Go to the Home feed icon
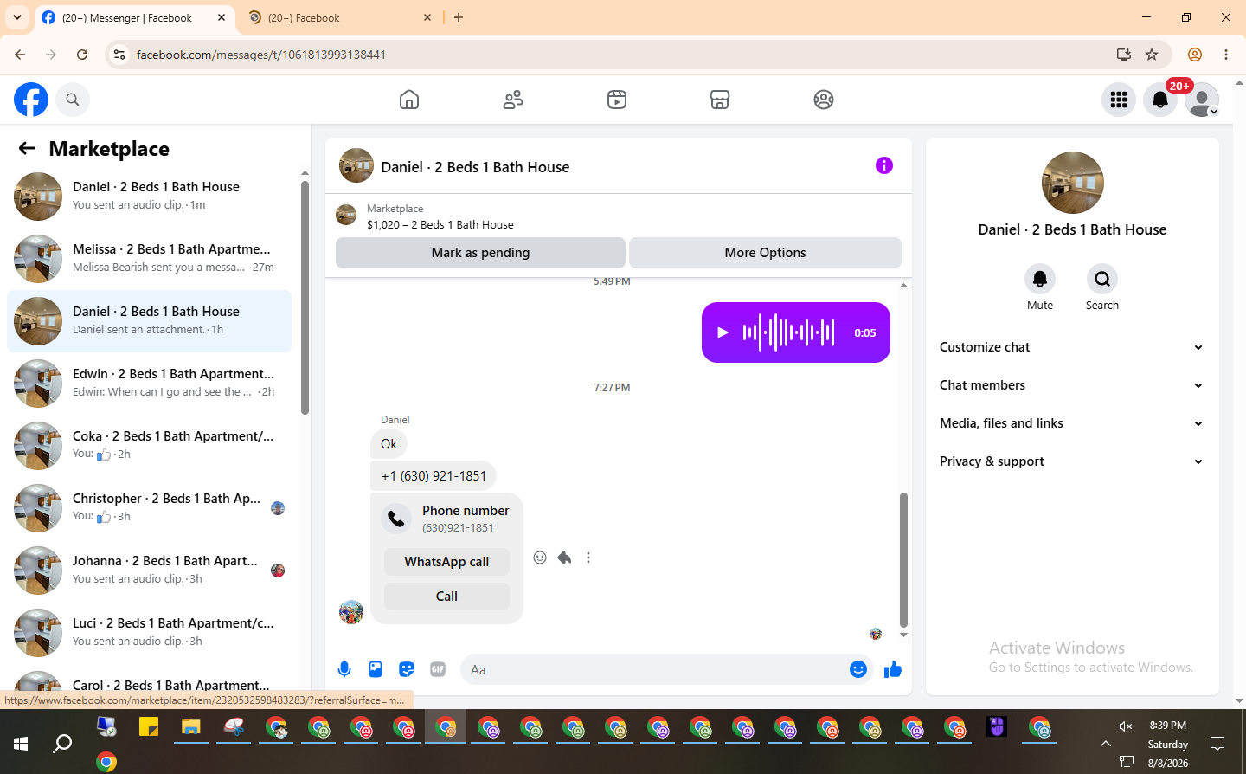The width and height of the screenshot is (1246, 774). [409, 100]
